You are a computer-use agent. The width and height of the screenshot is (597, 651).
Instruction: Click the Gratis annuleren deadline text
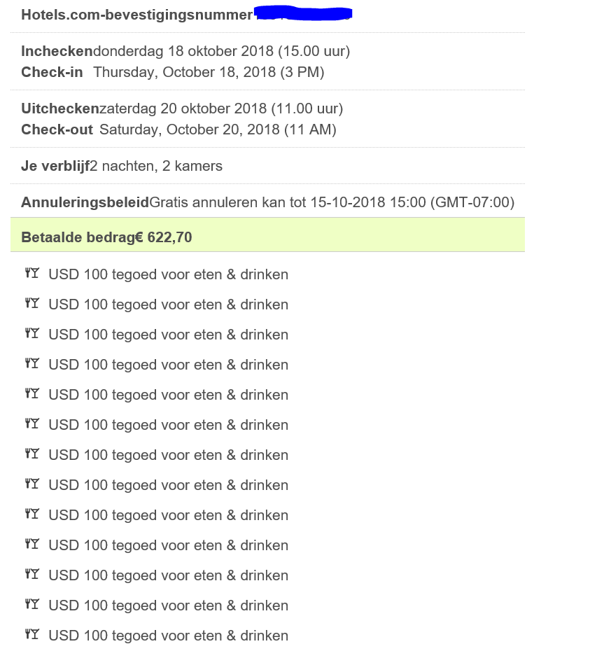332,202
